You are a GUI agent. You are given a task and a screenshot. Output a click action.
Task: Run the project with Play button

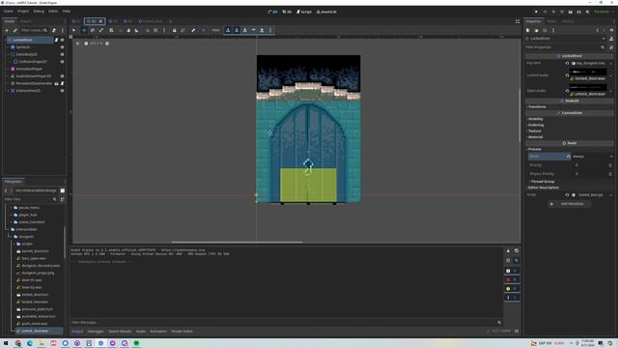click(x=536, y=12)
